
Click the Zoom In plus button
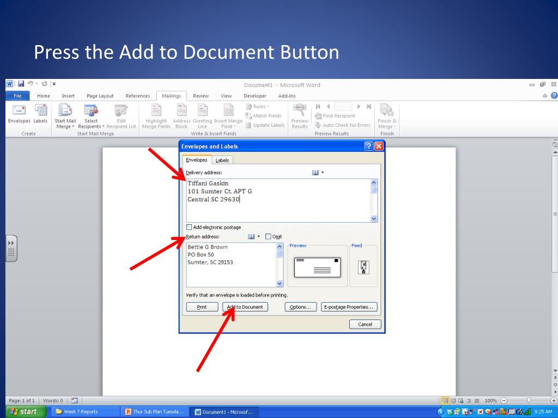point(554,401)
